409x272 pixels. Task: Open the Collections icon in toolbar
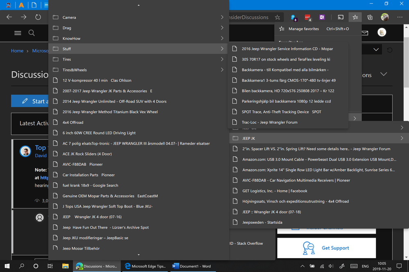[370, 18]
